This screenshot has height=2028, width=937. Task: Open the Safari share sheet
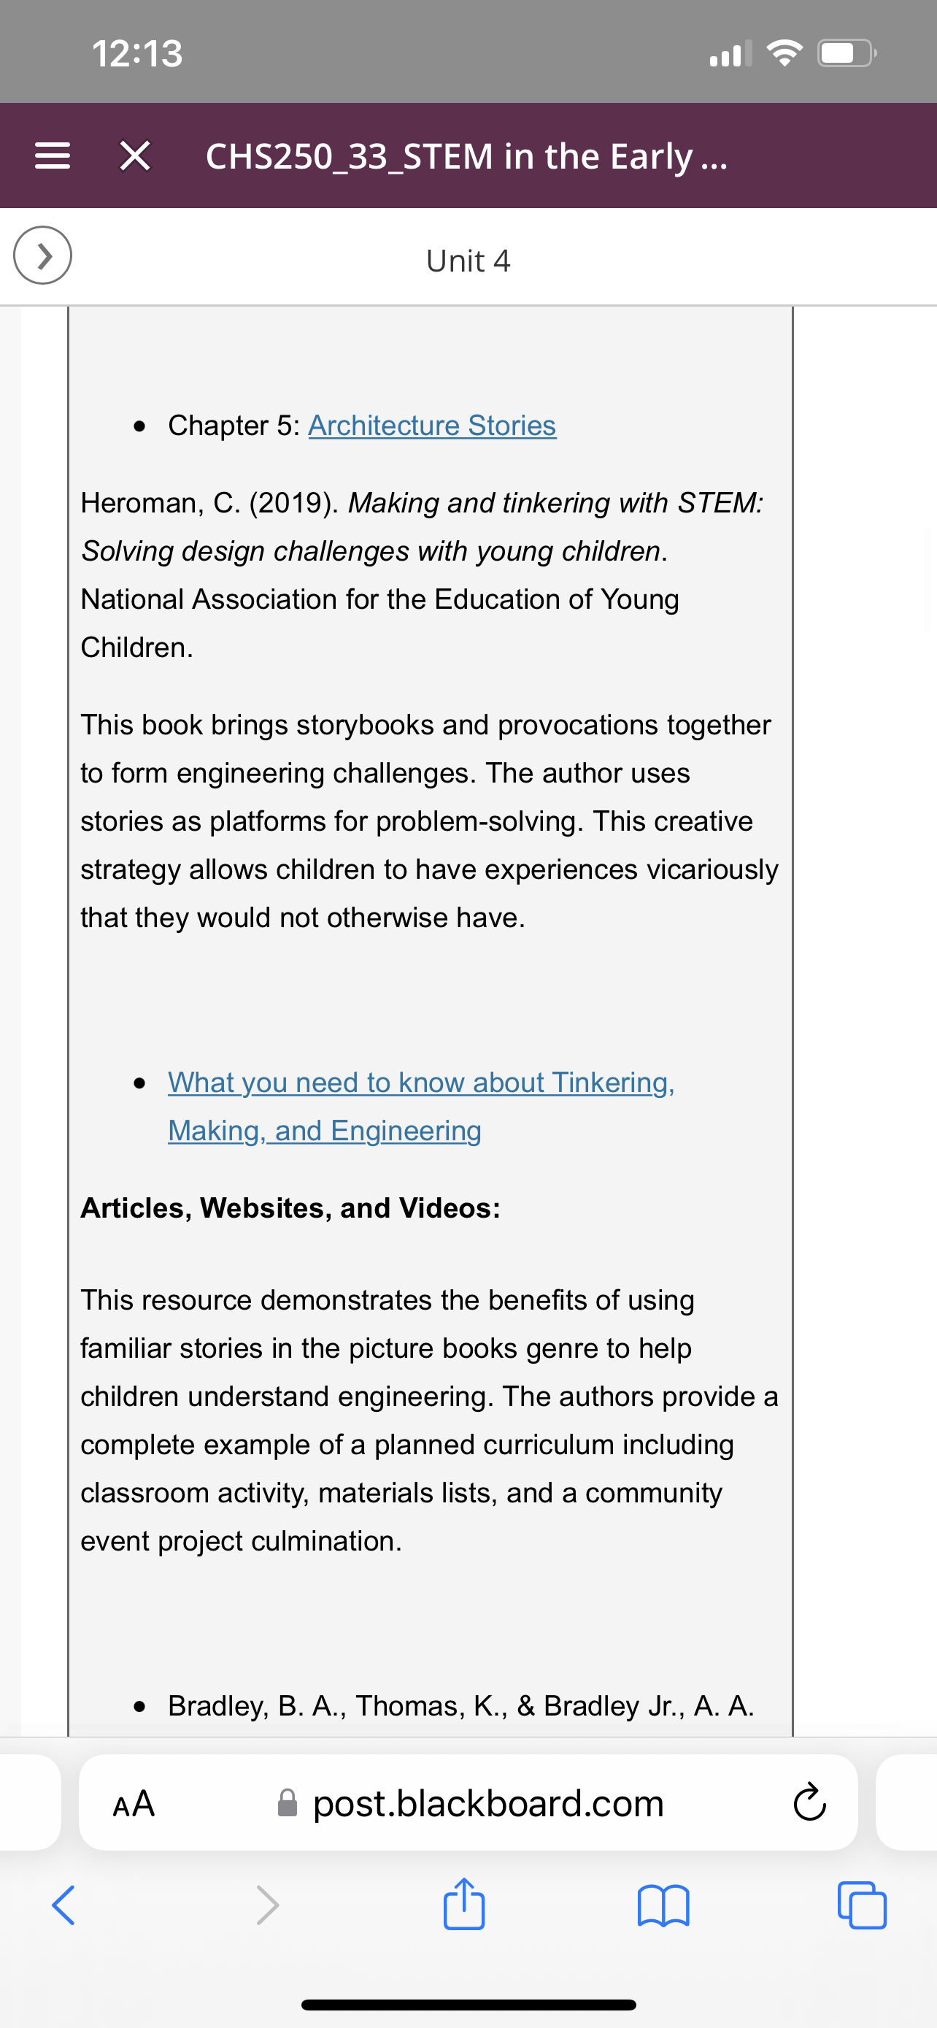464,1904
